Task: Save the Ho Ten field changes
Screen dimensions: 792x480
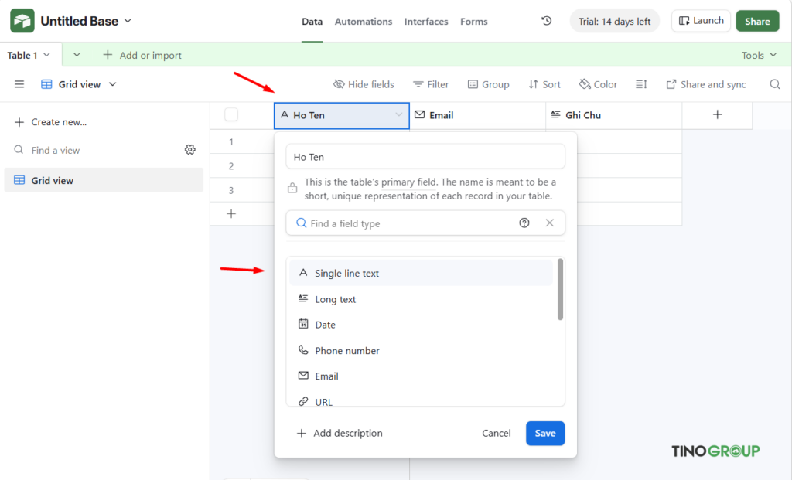Action: pos(545,434)
